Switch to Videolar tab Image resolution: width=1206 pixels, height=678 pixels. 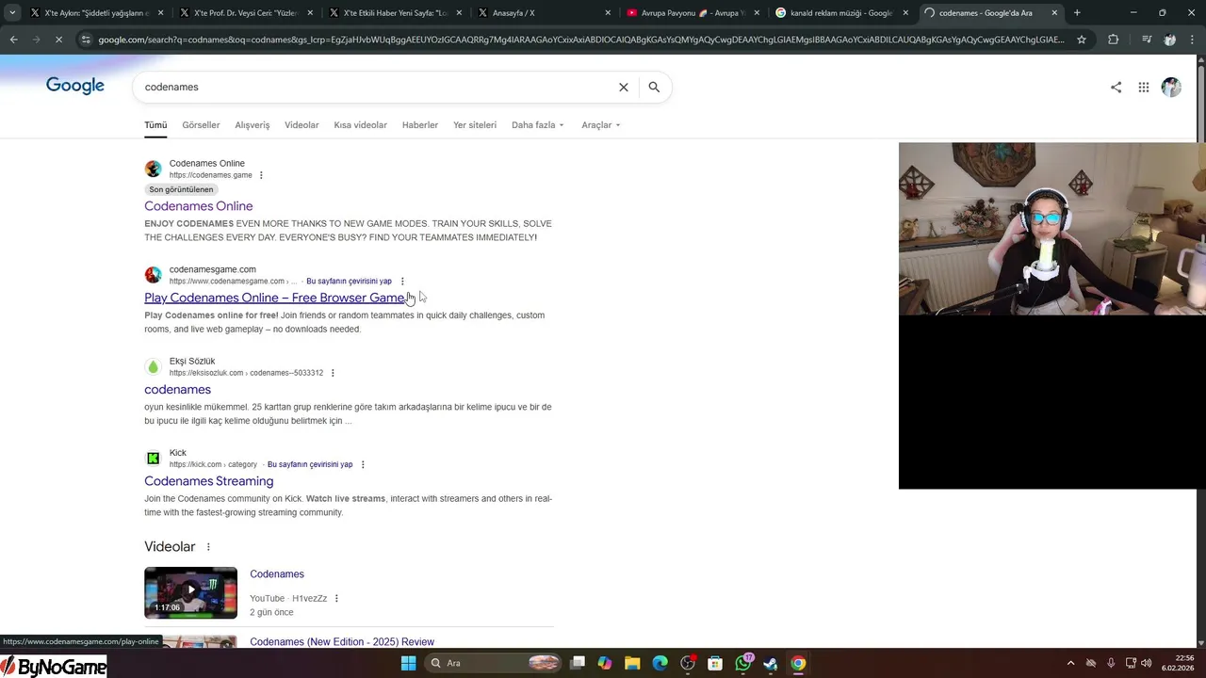(301, 125)
